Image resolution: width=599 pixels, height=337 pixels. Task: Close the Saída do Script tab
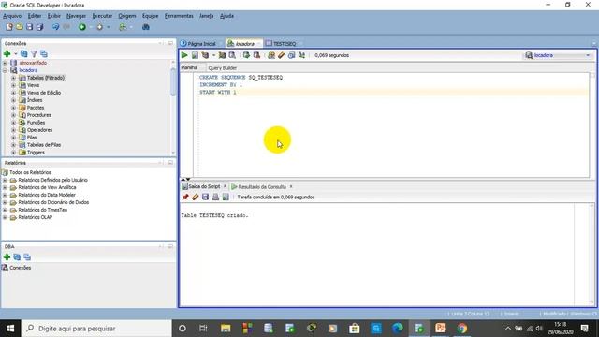click(225, 186)
